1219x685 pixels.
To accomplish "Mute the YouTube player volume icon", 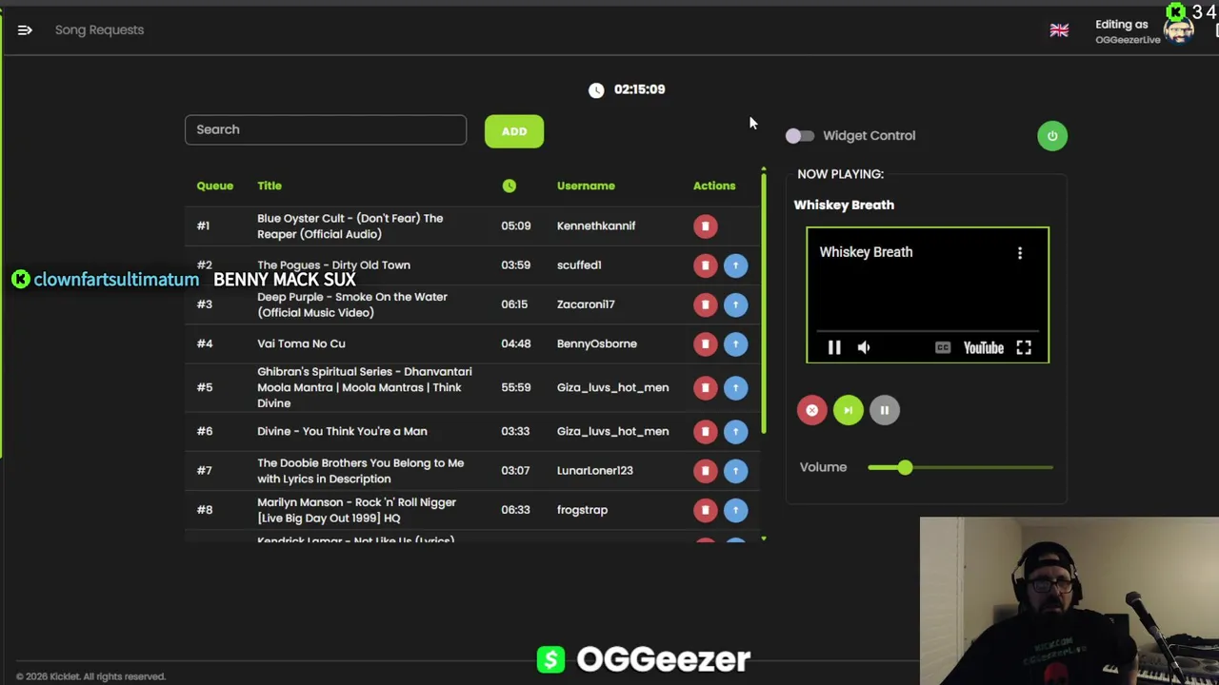I will (x=864, y=348).
